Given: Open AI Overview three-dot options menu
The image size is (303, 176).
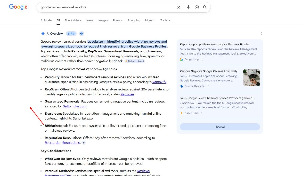Looking at the screenshot, I should tap(261, 34).
